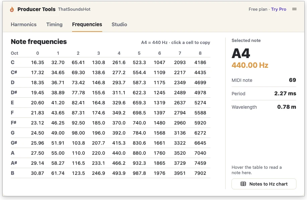Click the cell 4978 in row D#
This screenshot has height=200, width=307.
click(200, 93)
